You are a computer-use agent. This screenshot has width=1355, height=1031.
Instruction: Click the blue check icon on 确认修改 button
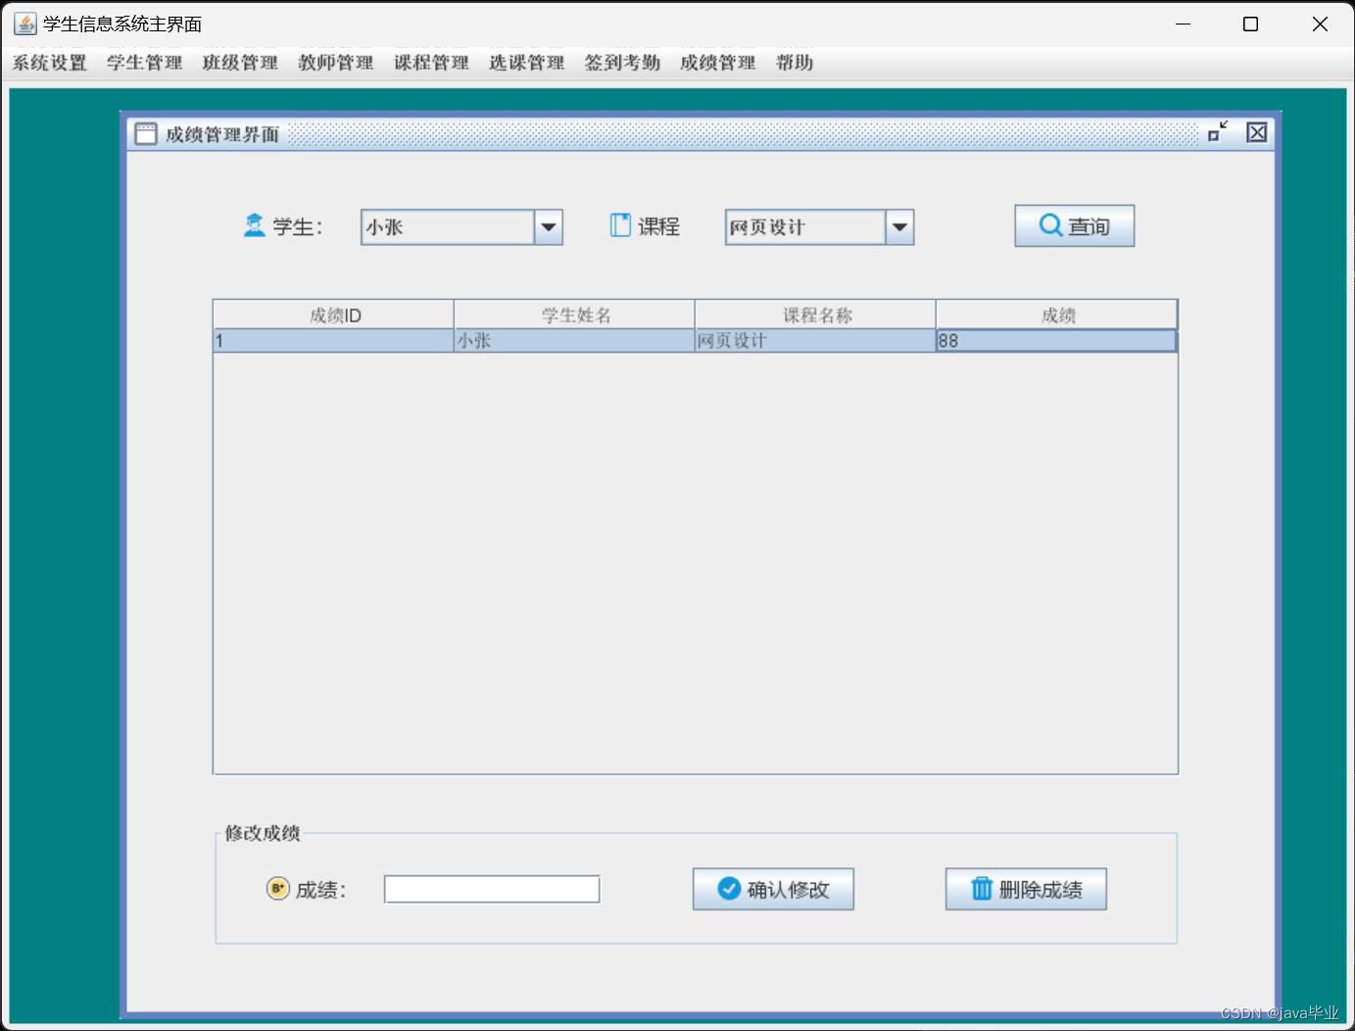click(727, 889)
